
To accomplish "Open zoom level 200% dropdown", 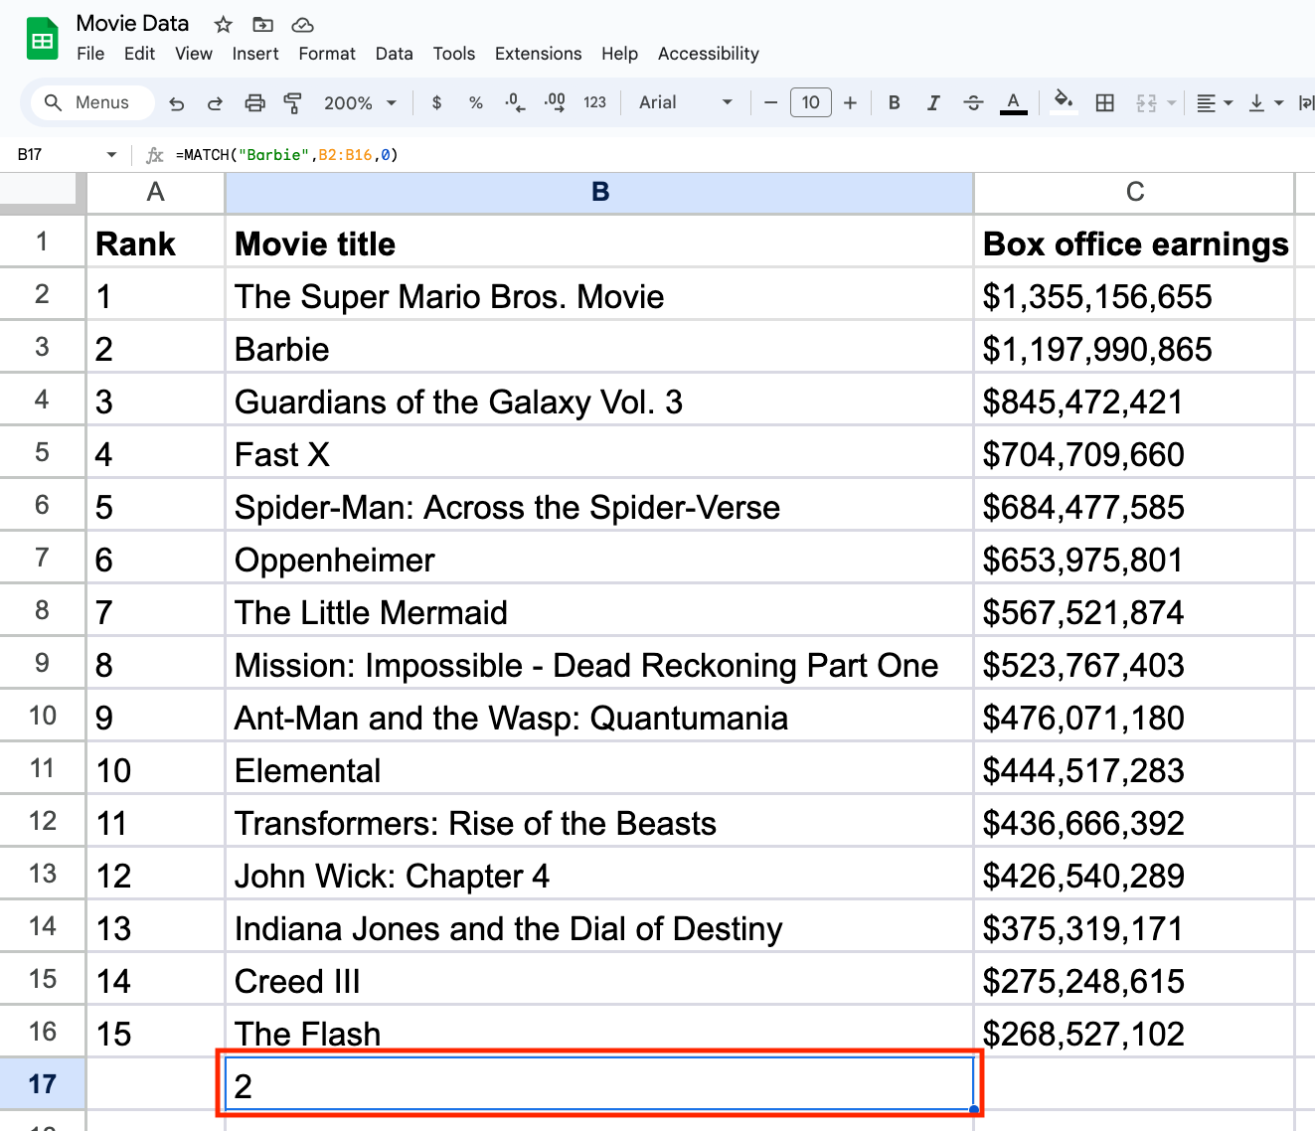I will pos(360,102).
